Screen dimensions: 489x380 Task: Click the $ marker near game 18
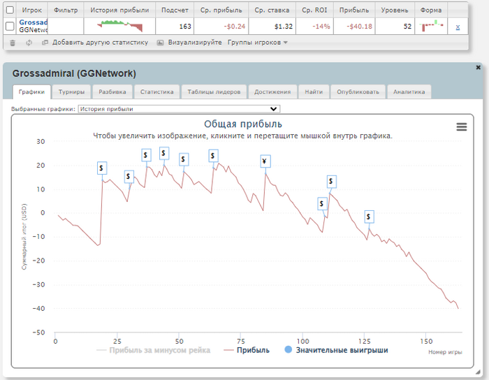pyautogui.click(x=102, y=168)
